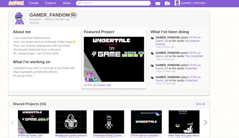Open the Ideas menu item
Viewport: 239px width, 138px height.
pos(67,3)
